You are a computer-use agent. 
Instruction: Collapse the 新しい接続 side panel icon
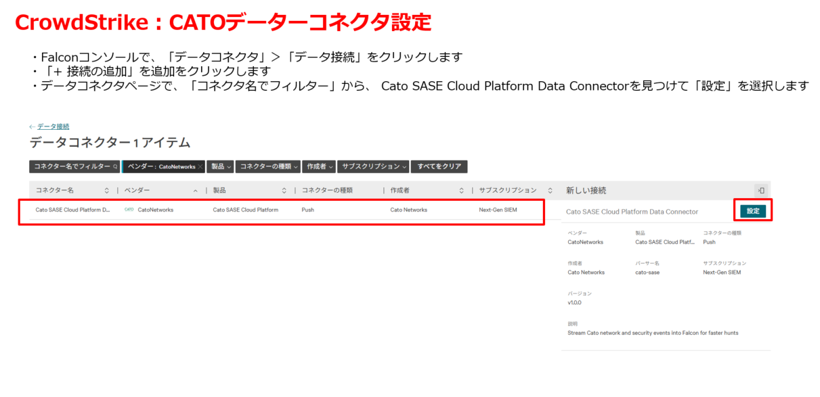[761, 191]
